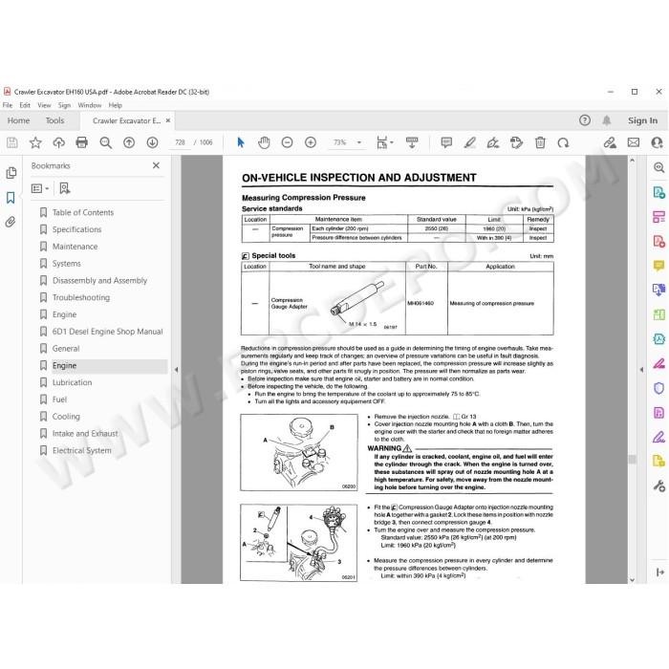Open the Find text magnifier
669x669 pixels.
tap(105, 142)
